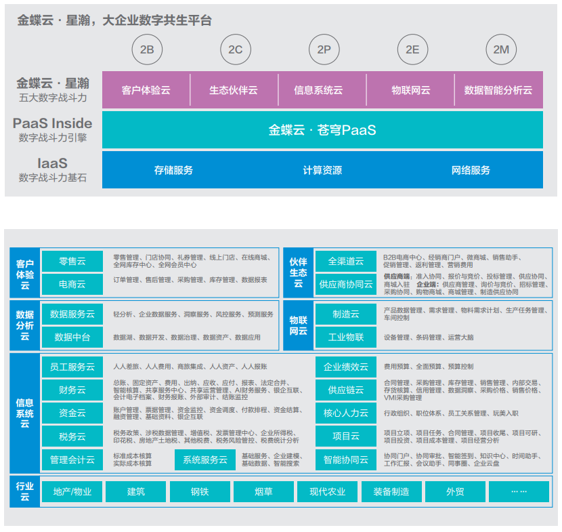Click the 系统服务云 module box
This screenshot has height=532, width=562.
pyautogui.click(x=205, y=459)
